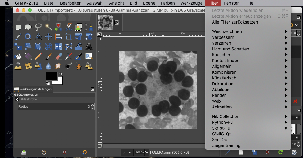Open the px unit dropdown
The width and height of the screenshot is (303, 158).
pos(127,152)
